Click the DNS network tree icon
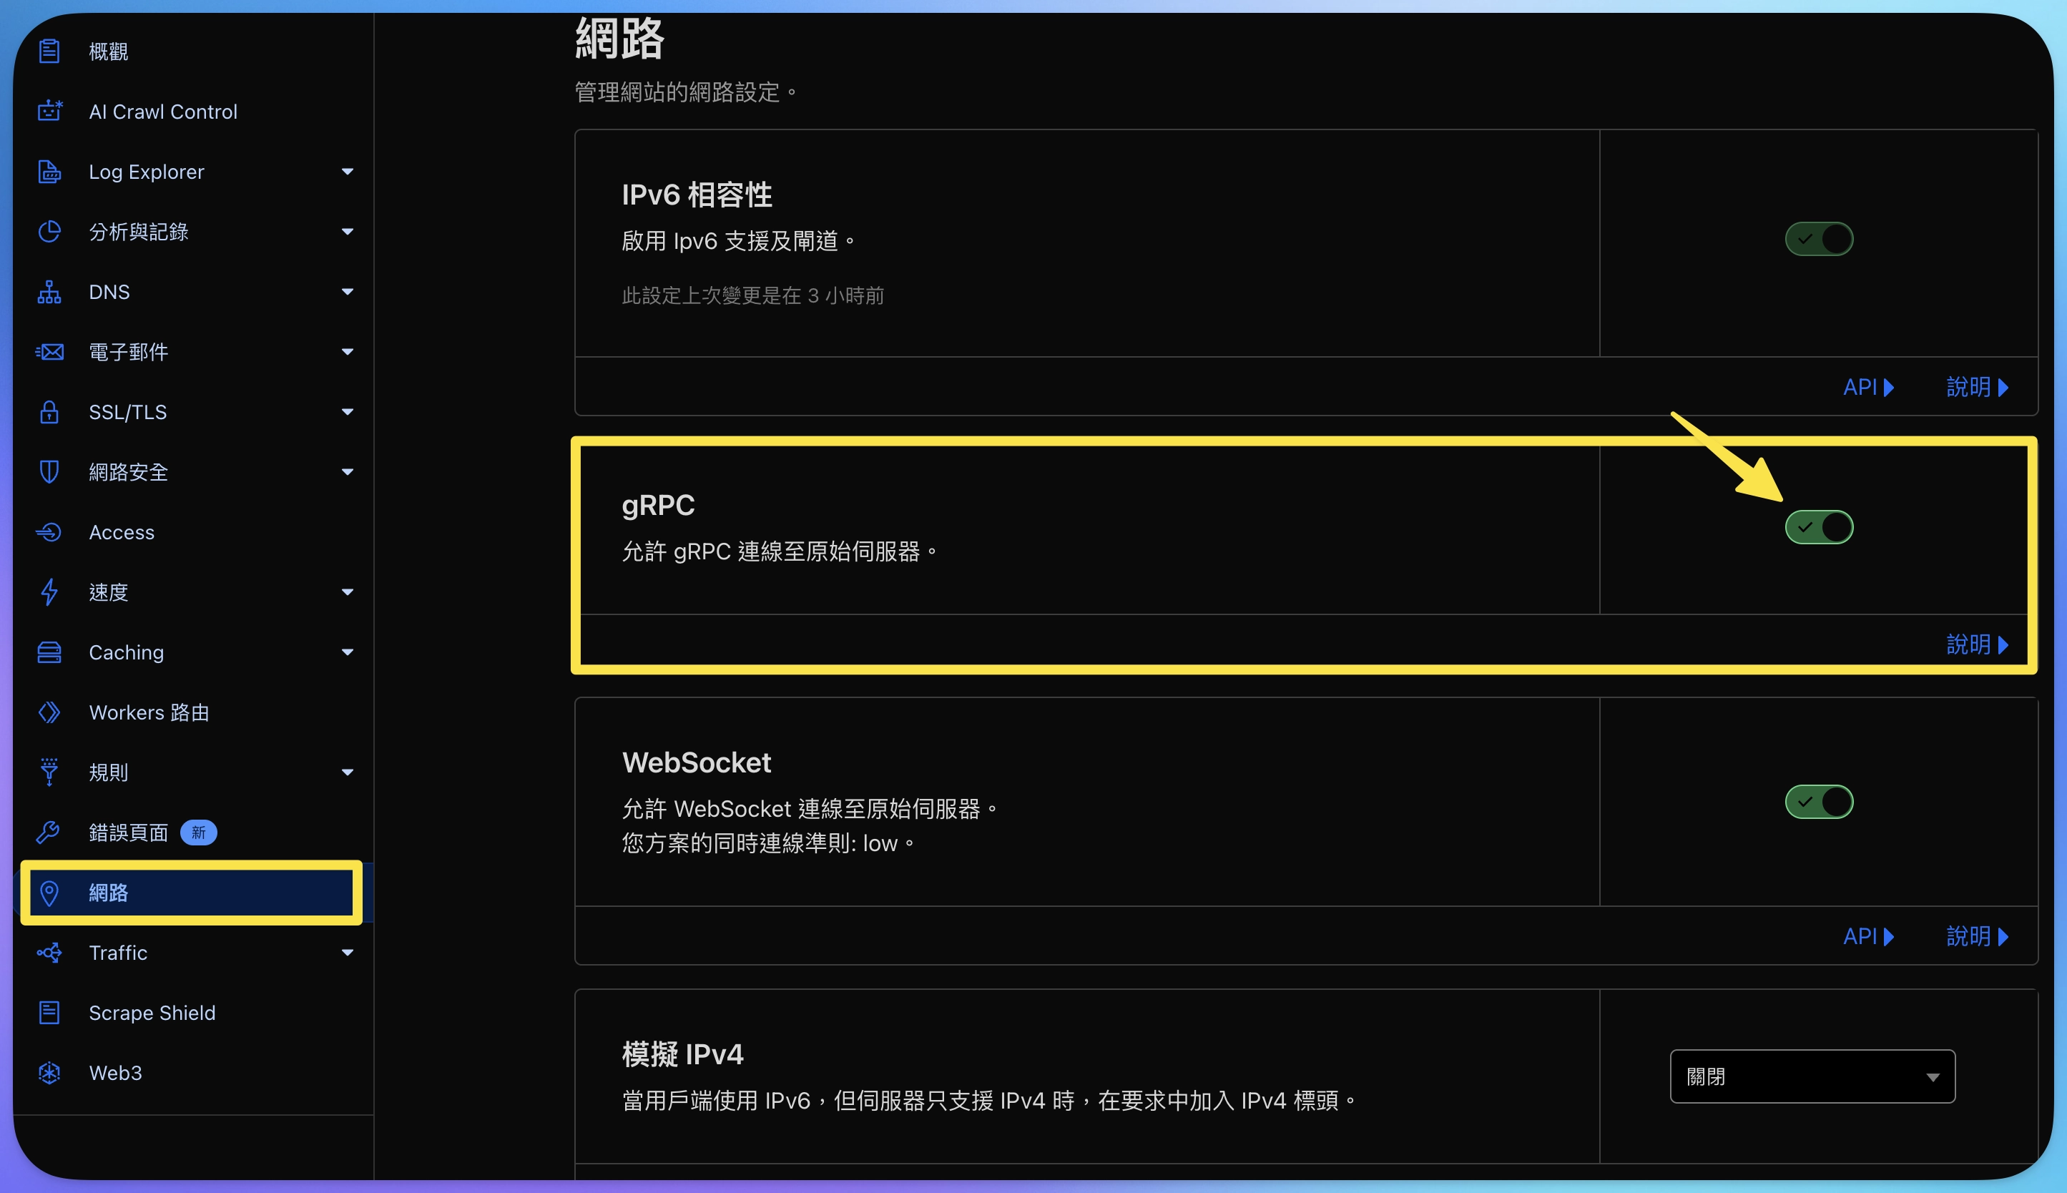The width and height of the screenshot is (2067, 1193). 50,292
